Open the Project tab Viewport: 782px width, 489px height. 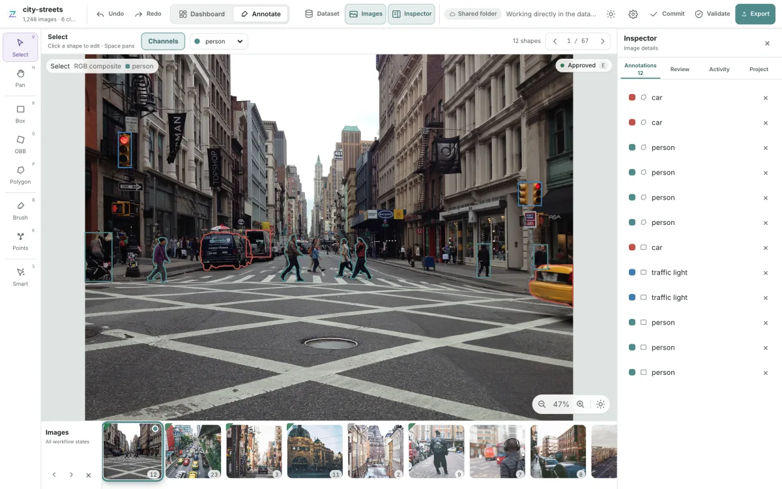coord(759,69)
